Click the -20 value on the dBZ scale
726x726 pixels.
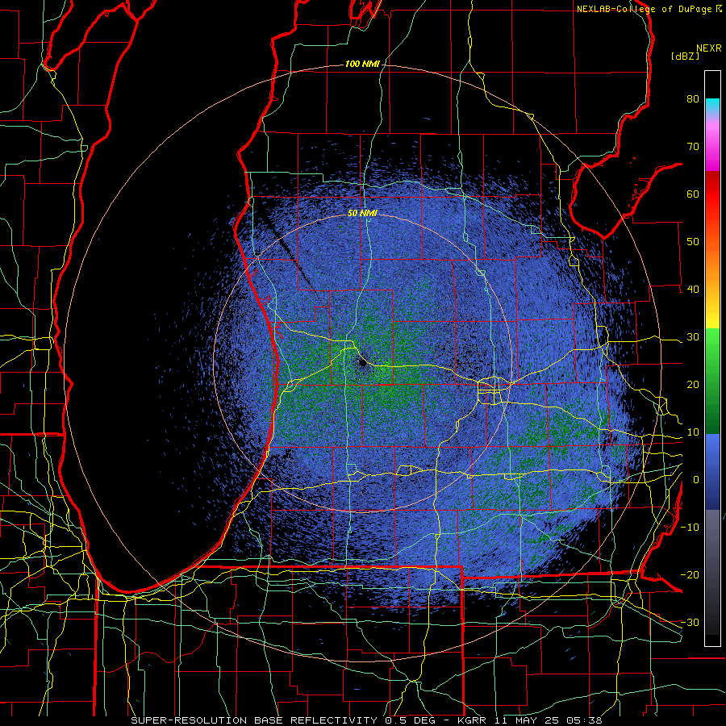(x=690, y=575)
